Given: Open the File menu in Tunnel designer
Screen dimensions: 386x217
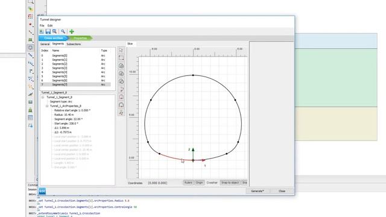Looking at the screenshot, I should point(42,25).
